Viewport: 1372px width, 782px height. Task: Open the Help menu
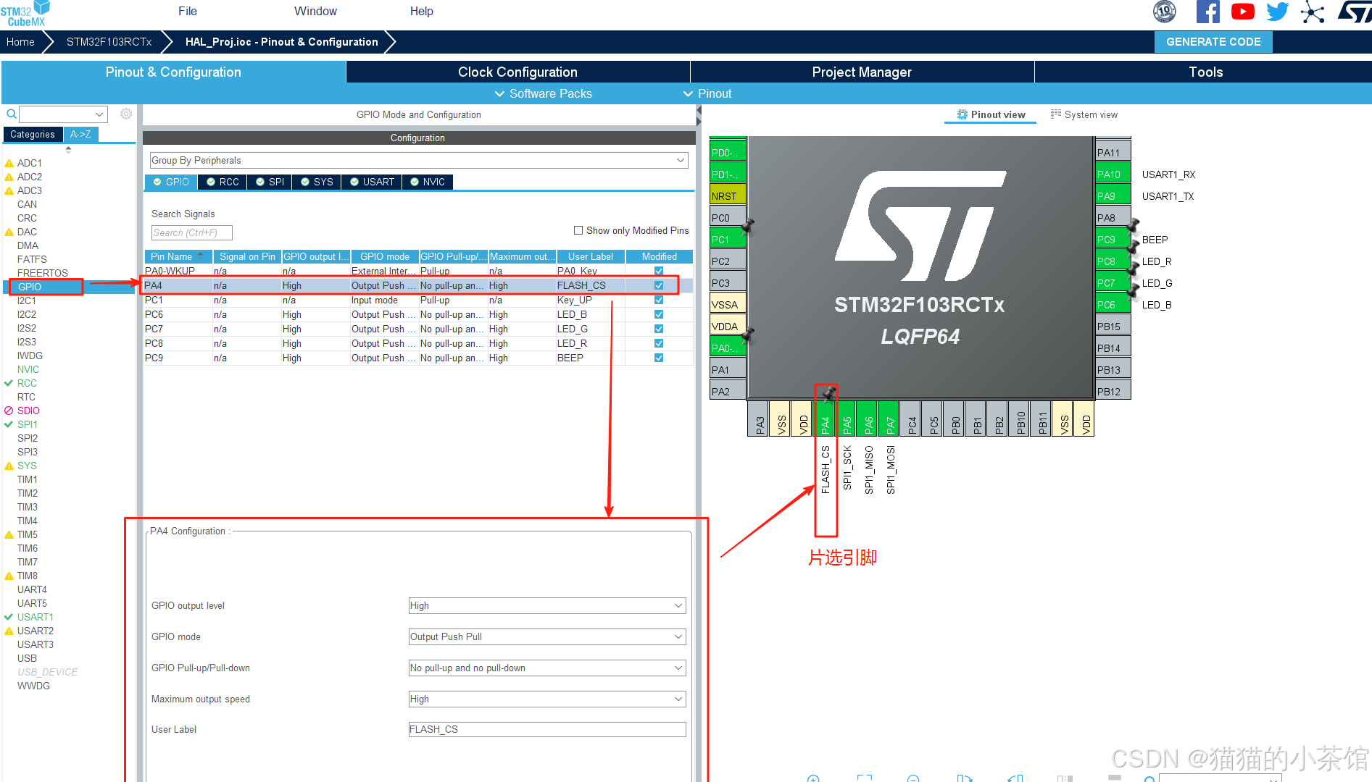point(422,11)
